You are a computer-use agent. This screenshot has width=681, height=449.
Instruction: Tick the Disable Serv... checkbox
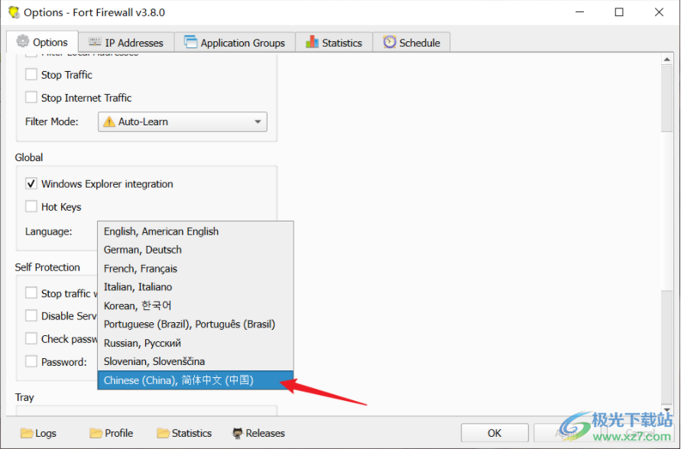point(31,316)
